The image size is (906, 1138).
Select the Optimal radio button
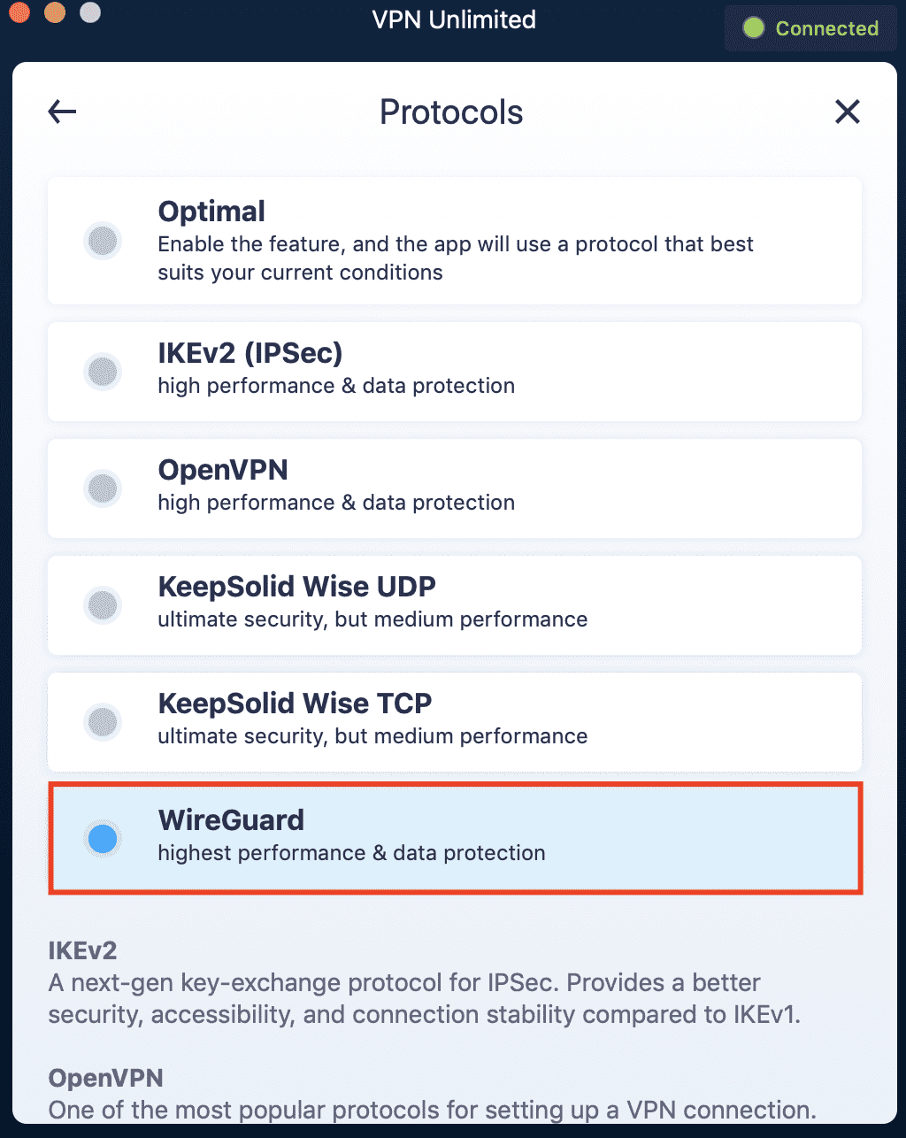pyautogui.click(x=103, y=241)
